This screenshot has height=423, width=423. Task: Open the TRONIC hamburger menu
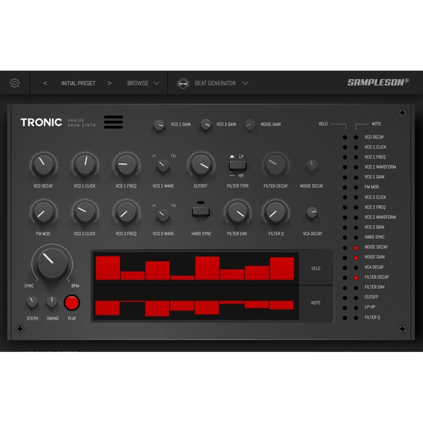coord(113,122)
